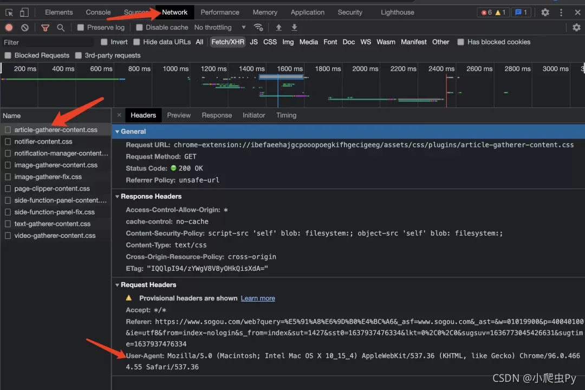Collapse the Response Headers section

(x=117, y=196)
